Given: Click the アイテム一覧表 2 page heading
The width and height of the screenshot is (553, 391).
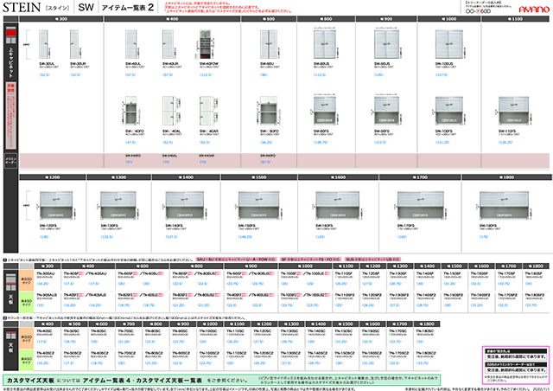Looking at the screenshot, I should point(127,8).
